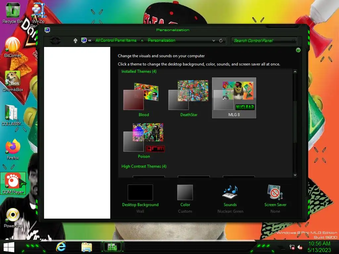Image resolution: width=339 pixels, height=254 pixels.
Task: Click the Installed Themes (4) heading
Action: click(x=139, y=71)
